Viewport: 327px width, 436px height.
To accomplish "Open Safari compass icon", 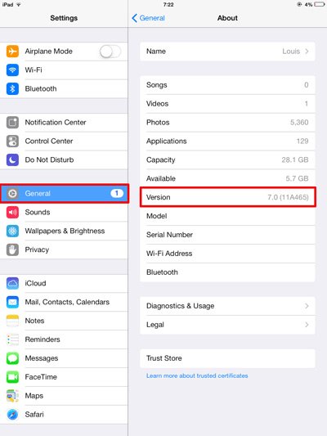I will [x=12, y=414].
